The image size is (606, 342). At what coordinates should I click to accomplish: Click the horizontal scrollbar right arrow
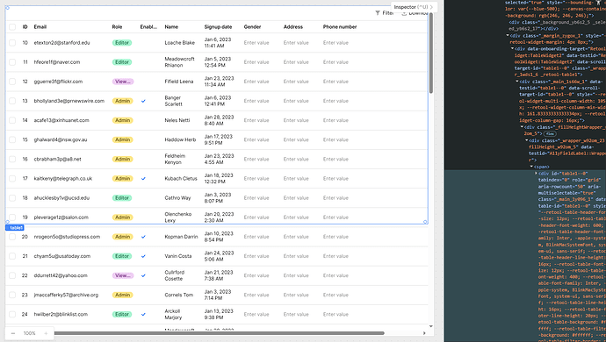click(x=424, y=333)
